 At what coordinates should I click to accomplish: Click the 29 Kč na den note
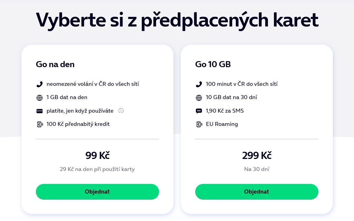click(97, 169)
